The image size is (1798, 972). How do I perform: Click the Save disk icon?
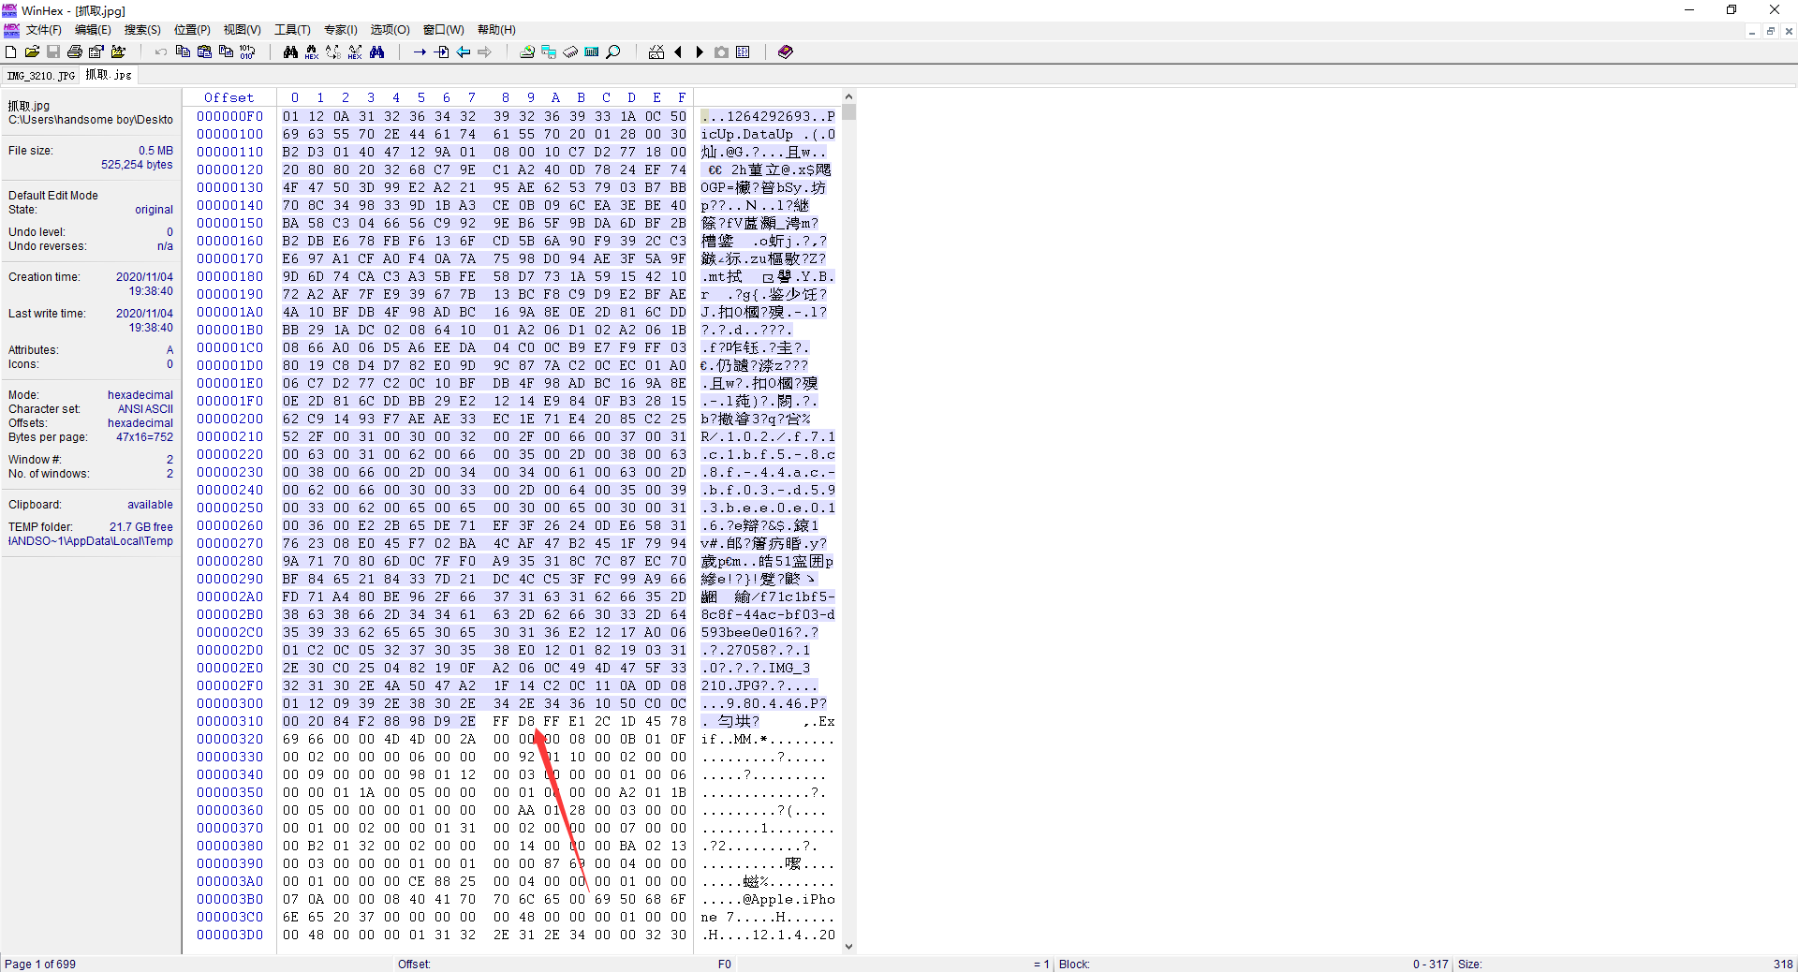[53, 52]
